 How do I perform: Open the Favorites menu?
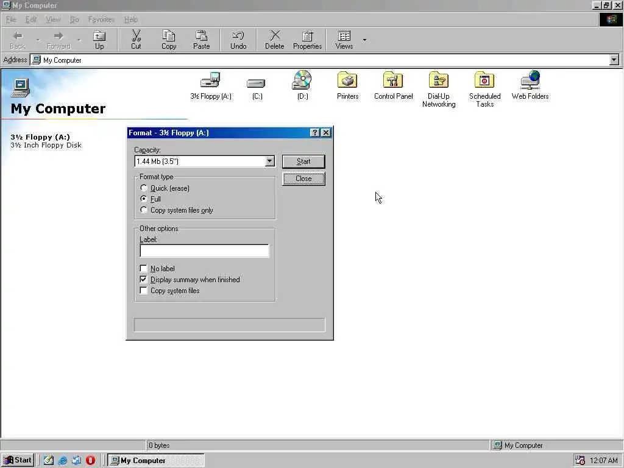pos(101,19)
